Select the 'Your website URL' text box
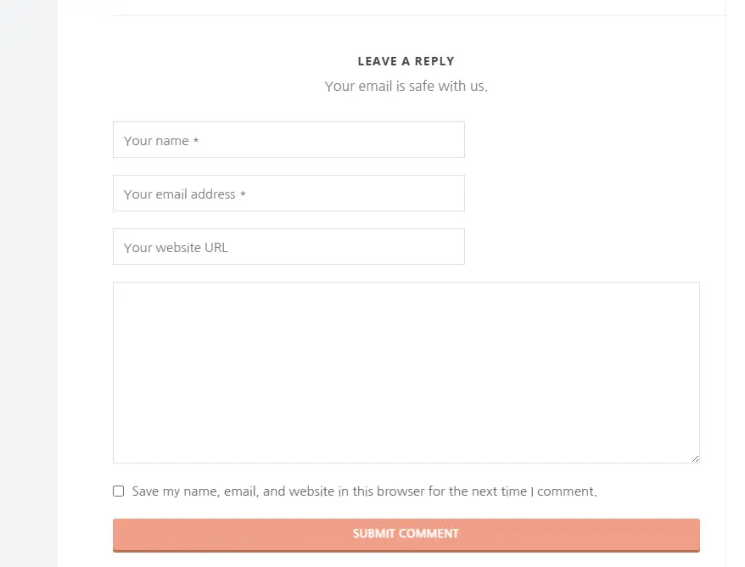Screen dimensions: 745x567 point(288,247)
